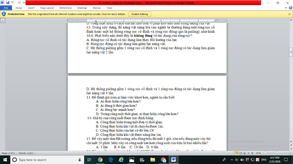Open Internet Explorer from taskbar
The width and height of the screenshot is (293, 164).
[121, 160]
